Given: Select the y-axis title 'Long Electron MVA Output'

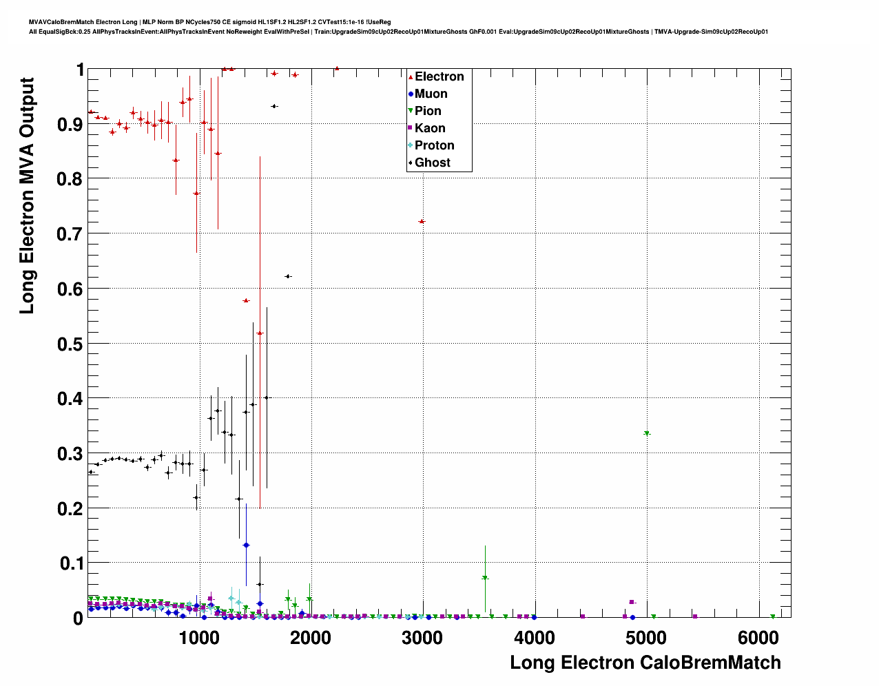Looking at the screenshot, I should click(x=27, y=196).
